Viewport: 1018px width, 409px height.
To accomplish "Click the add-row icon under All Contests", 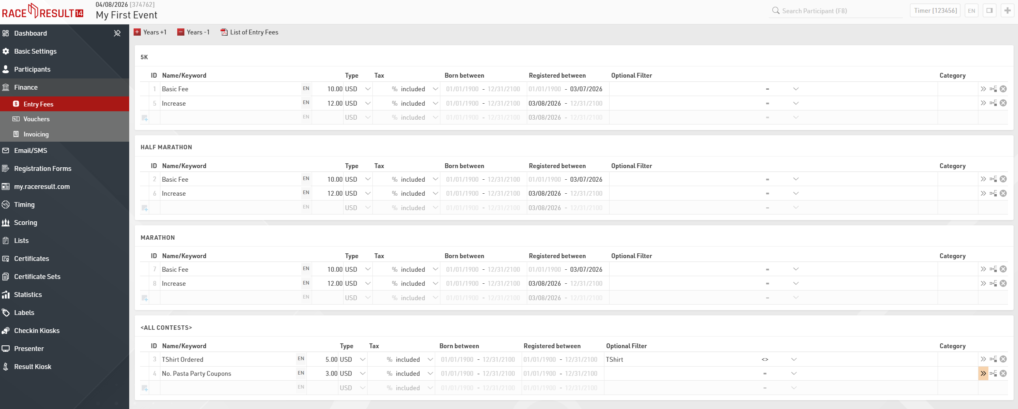I will click(x=145, y=388).
